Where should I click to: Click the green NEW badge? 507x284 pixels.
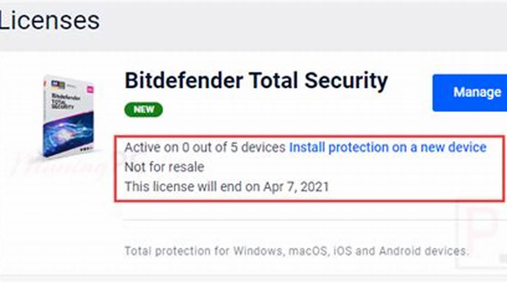click(143, 109)
